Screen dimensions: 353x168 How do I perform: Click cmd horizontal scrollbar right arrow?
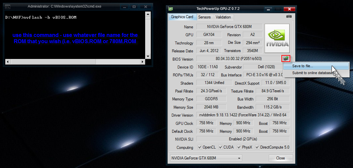point(142,61)
